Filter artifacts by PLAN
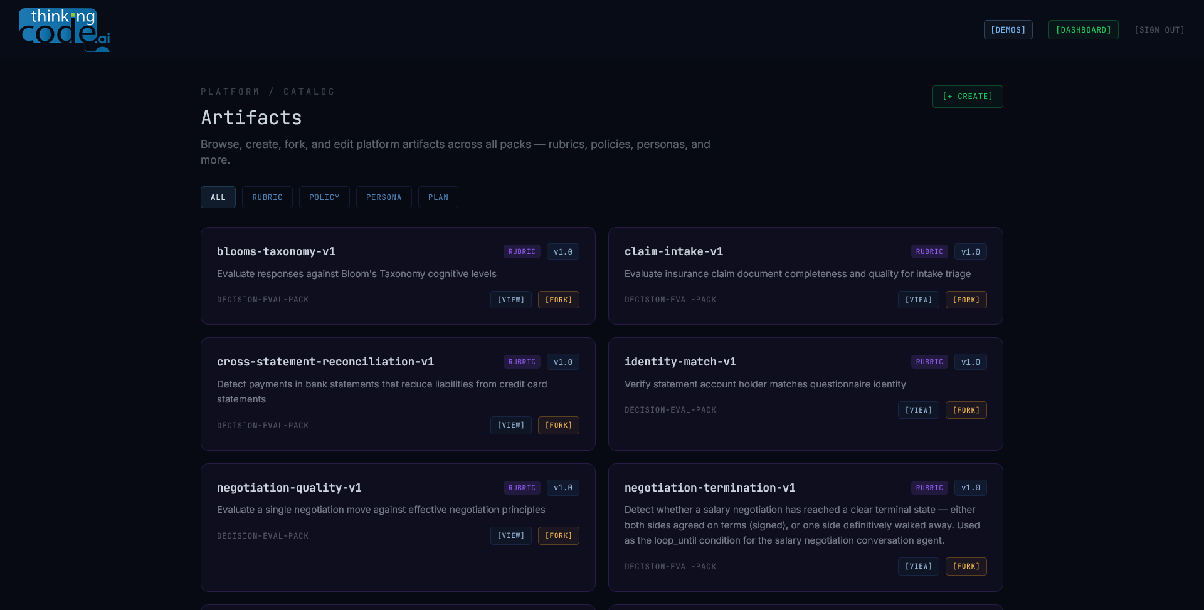Viewport: 1204px width, 610px height. [x=438, y=197]
